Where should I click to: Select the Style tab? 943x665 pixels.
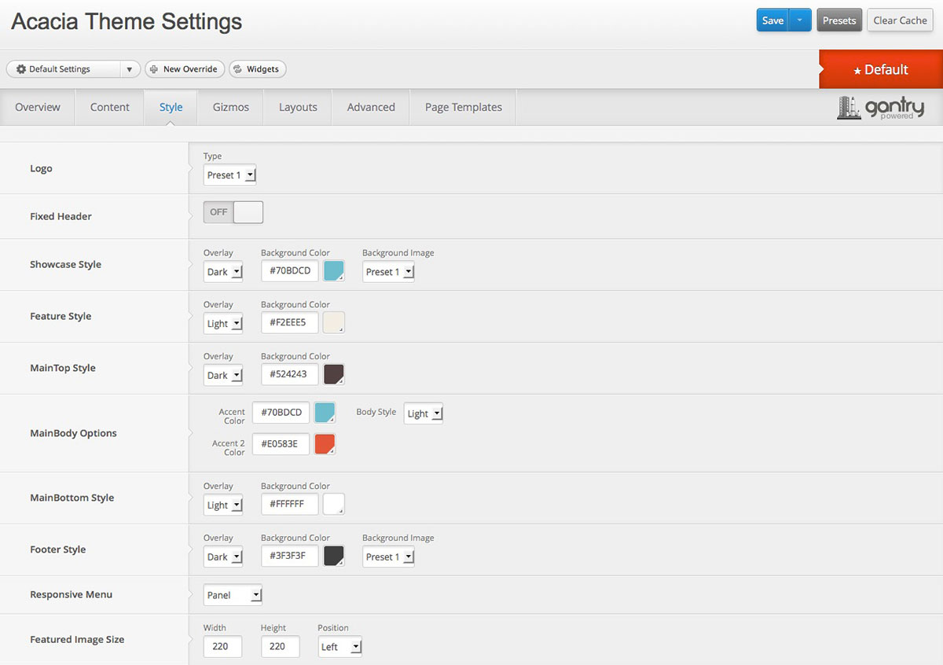click(x=171, y=108)
